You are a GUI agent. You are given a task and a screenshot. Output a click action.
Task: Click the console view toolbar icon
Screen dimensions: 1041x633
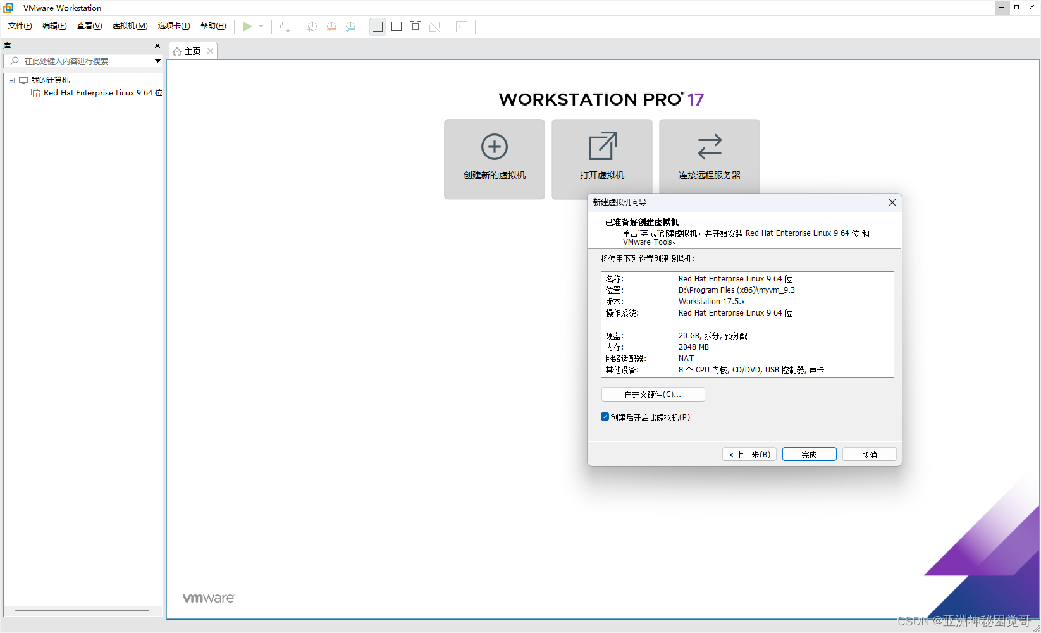pyautogui.click(x=462, y=27)
